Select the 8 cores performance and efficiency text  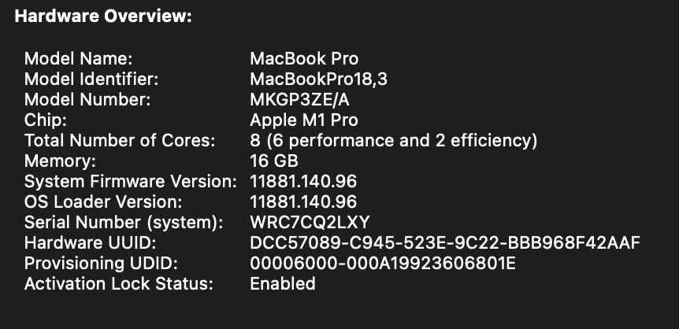pyautogui.click(x=393, y=141)
